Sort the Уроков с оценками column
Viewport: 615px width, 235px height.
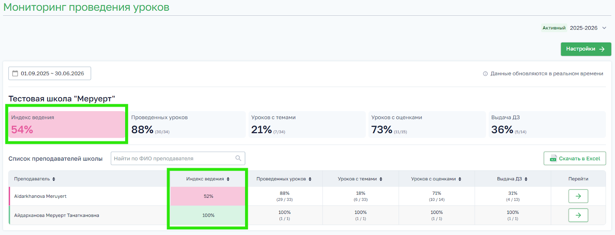(x=460, y=179)
